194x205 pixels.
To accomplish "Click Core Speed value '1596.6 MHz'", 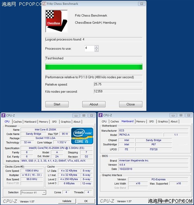I will coord(32,171).
